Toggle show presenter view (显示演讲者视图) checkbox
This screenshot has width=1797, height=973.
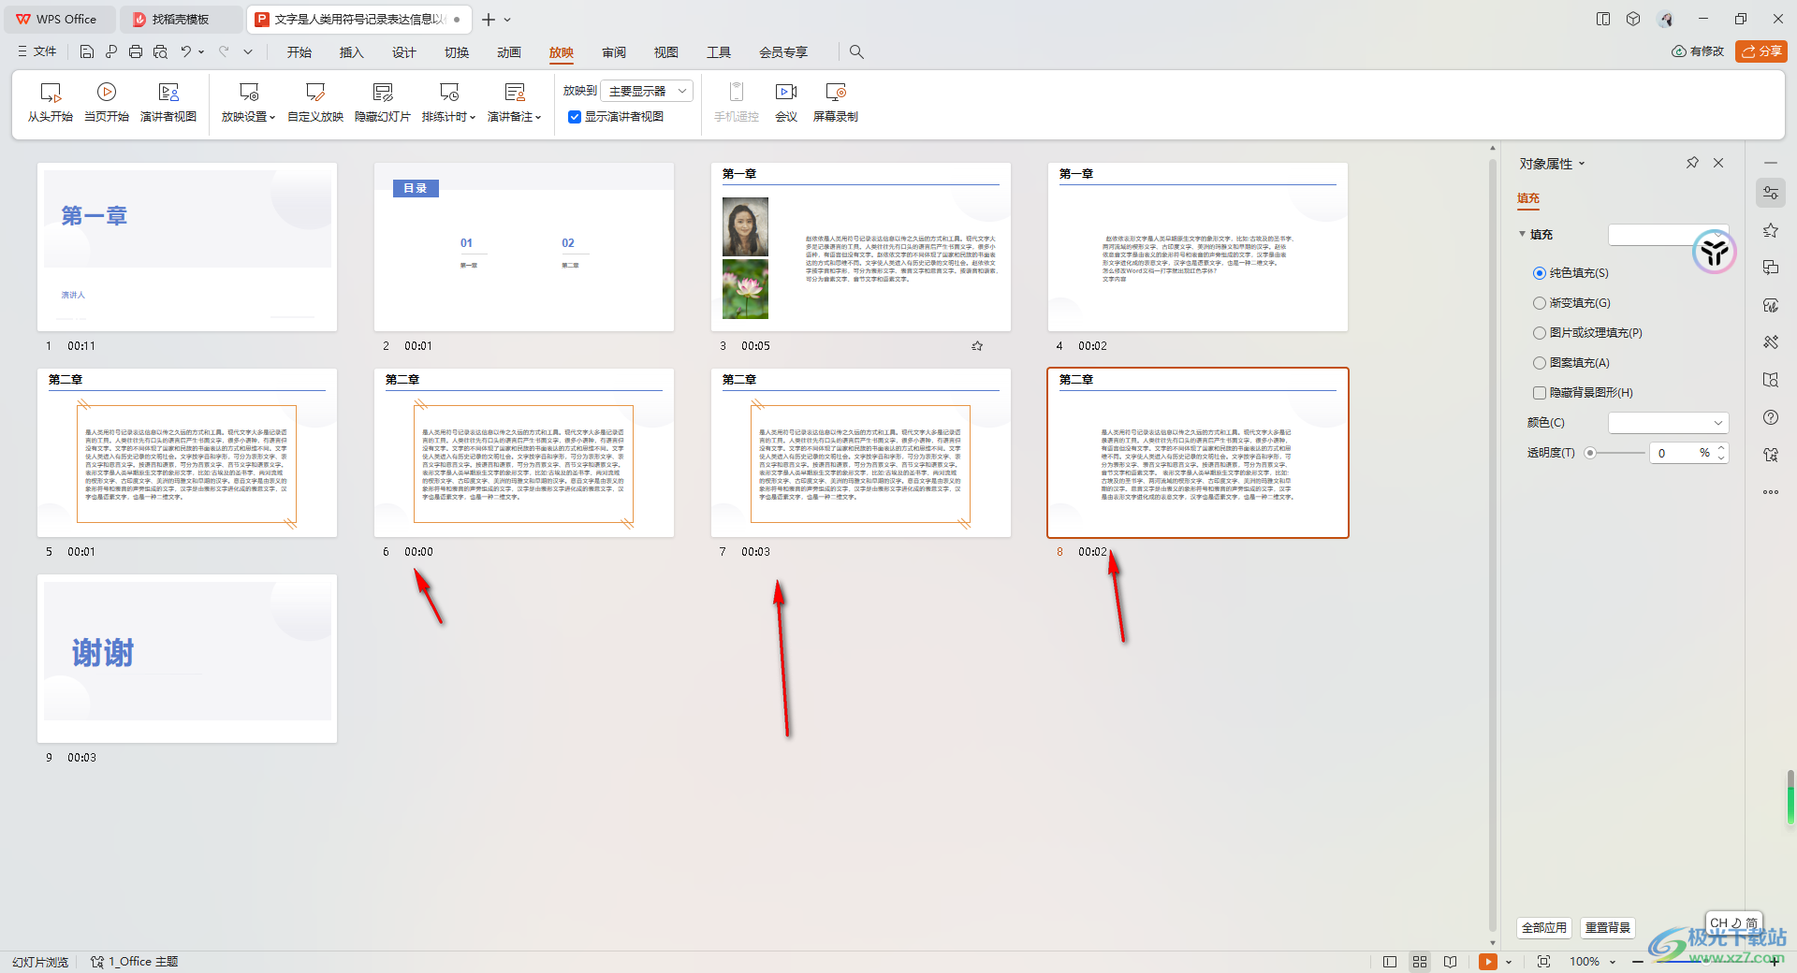(x=575, y=117)
